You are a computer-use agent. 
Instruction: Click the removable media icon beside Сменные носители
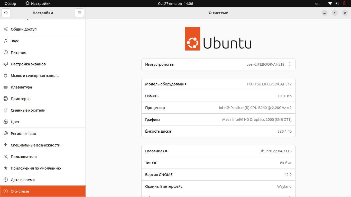coord(6,110)
